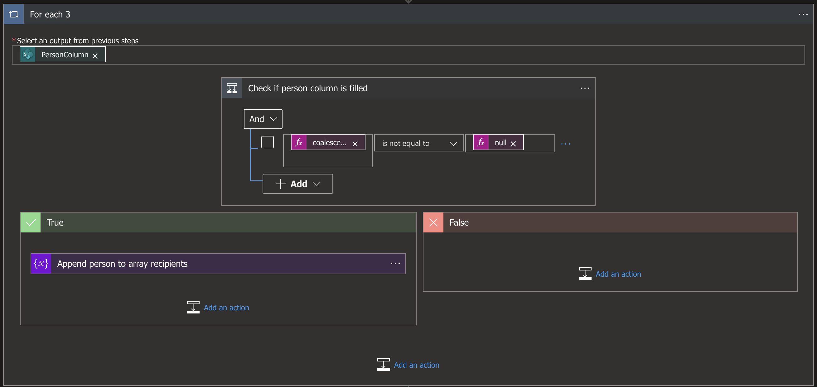Remove the coalesce expression token
This screenshot has width=817, height=387.
[x=355, y=144]
